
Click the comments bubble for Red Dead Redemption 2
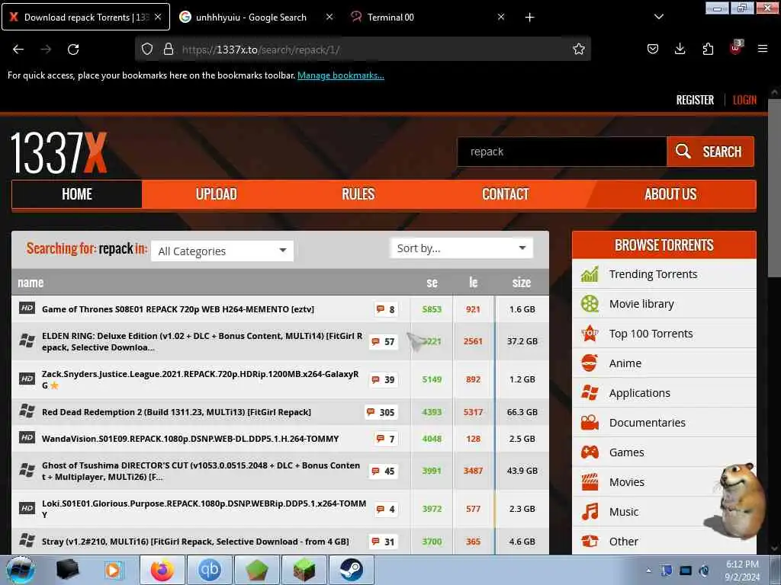point(381,412)
